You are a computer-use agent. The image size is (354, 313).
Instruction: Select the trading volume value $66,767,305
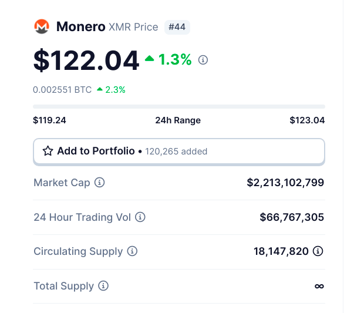pyautogui.click(x=292, y=217)
